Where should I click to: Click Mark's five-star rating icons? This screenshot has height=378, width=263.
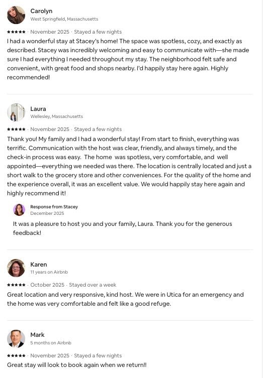point(16,355)
